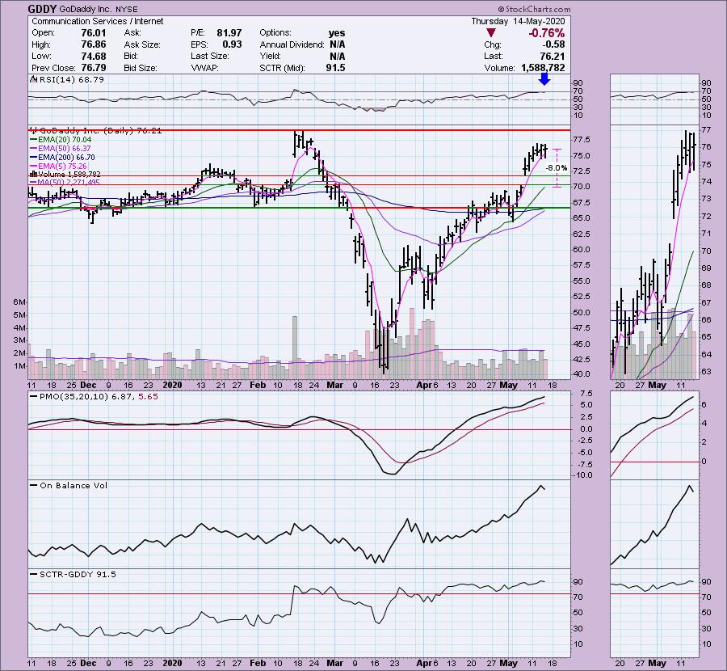Screen dimensions: 727x671
Task: Click the SCTR-GDDY 91.5 panel label
Action: coord(74,575)
